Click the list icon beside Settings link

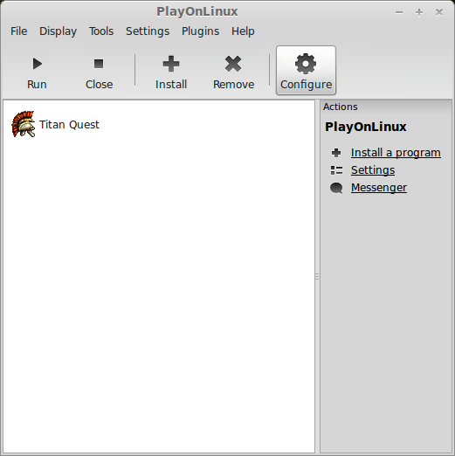tap(336, 170)
